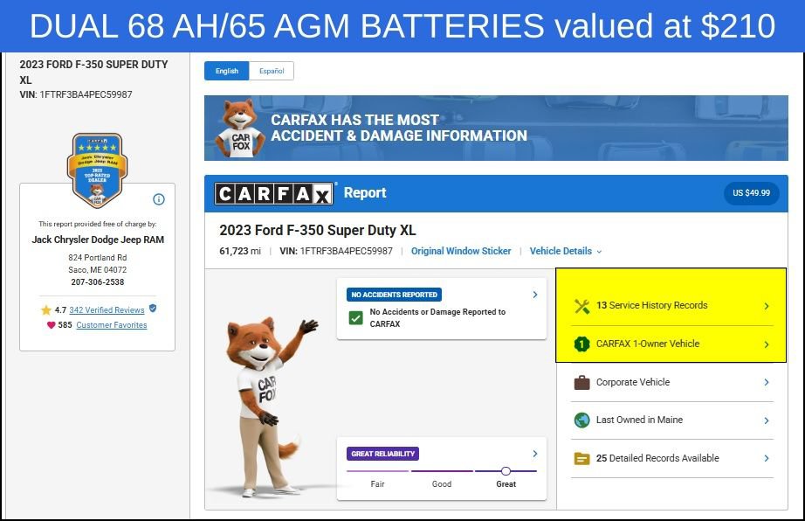
Task: Click the green 1-Owner badge icon
Action: pos(581,344)
